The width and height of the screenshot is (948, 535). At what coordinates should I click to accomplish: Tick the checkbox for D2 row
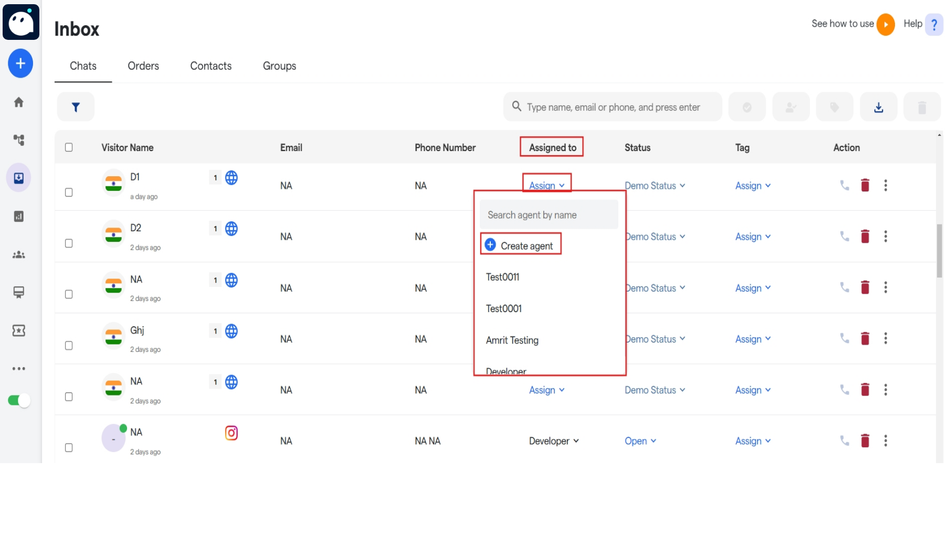pyautogui.click(x=69, y=243)
